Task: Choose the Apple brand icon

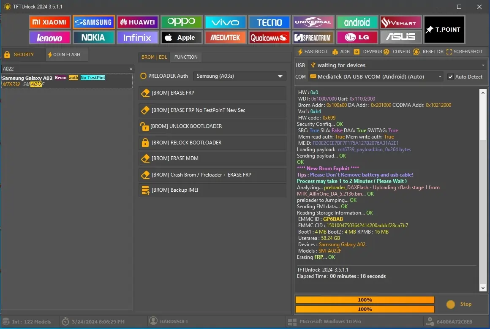Action: click(x=180, y=38)
